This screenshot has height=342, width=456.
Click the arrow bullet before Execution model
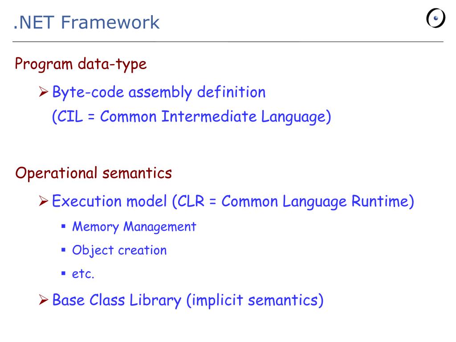pyautogui.click(x=44, y=201)
